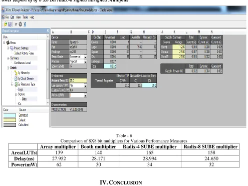Screen dimensions: 248x186
Task: Click Radix-4 SUBE power value 34
Action: (150, 164)
